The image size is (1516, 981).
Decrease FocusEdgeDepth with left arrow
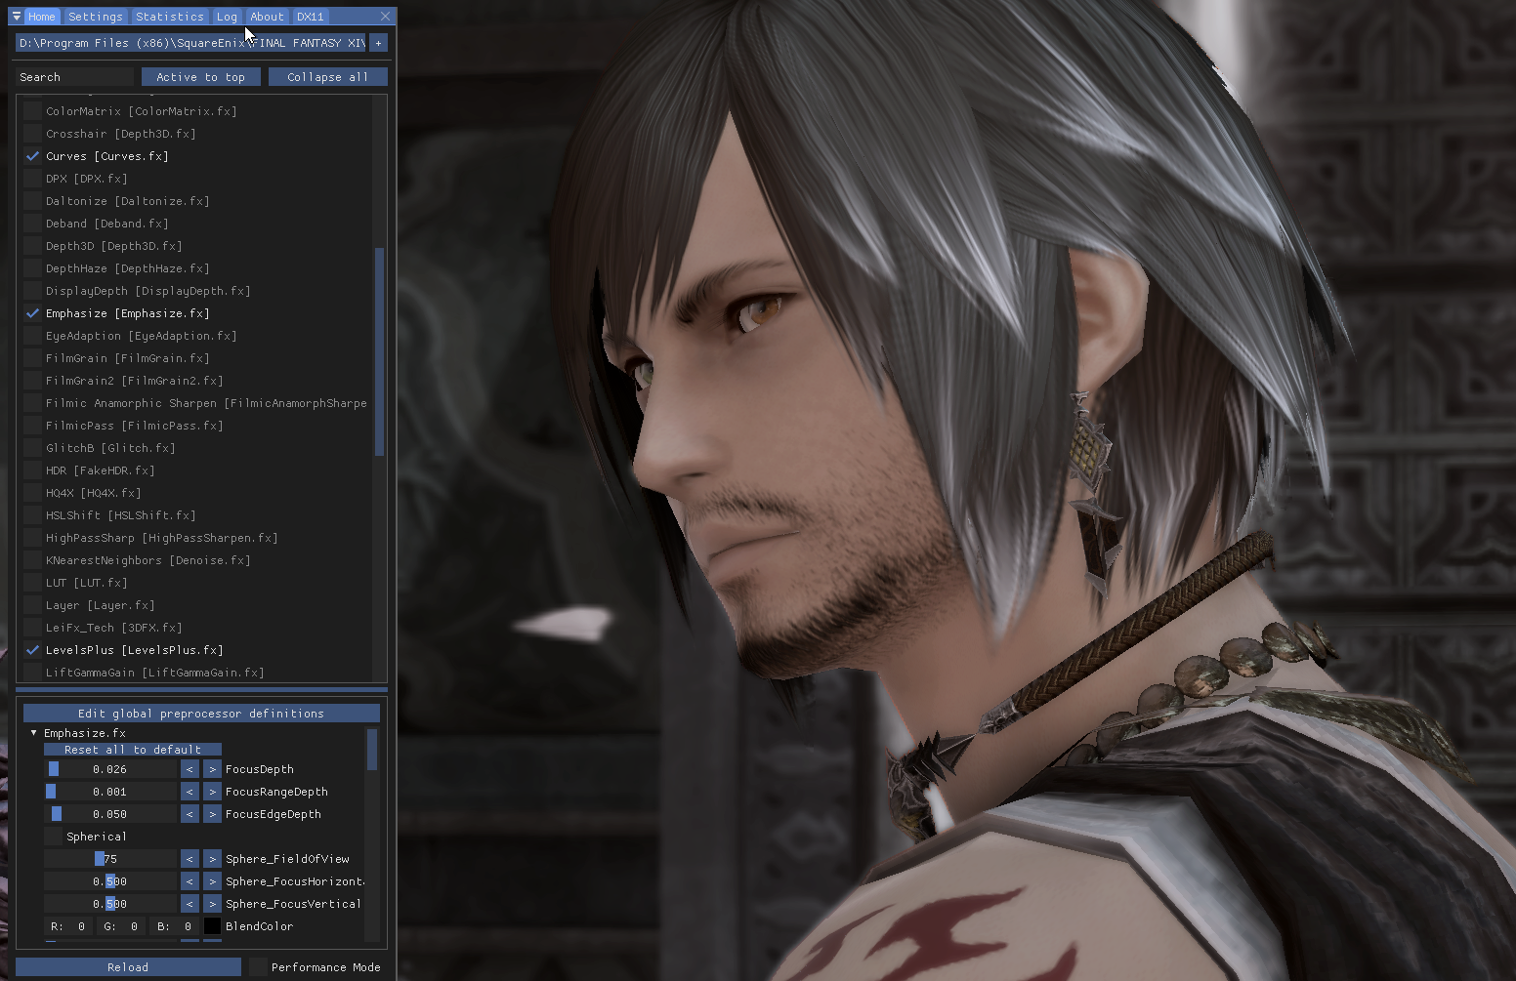pyautogui.click(x=189, y=814)
